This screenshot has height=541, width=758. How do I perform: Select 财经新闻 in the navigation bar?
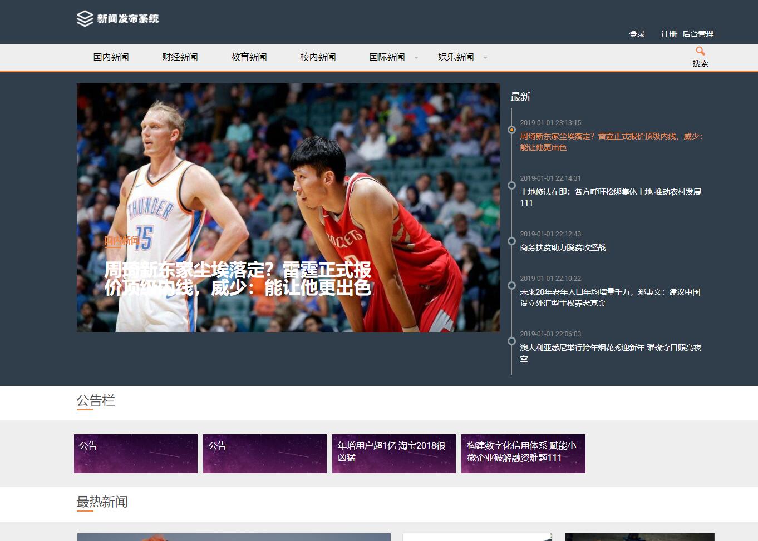179,57
